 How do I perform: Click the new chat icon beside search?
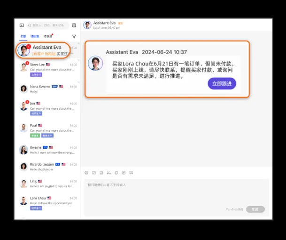22,25
